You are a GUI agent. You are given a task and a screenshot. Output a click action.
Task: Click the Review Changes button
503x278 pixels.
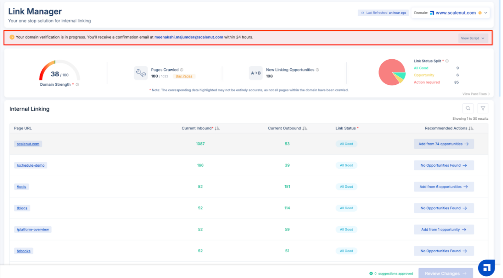click(x=445, y=273)
